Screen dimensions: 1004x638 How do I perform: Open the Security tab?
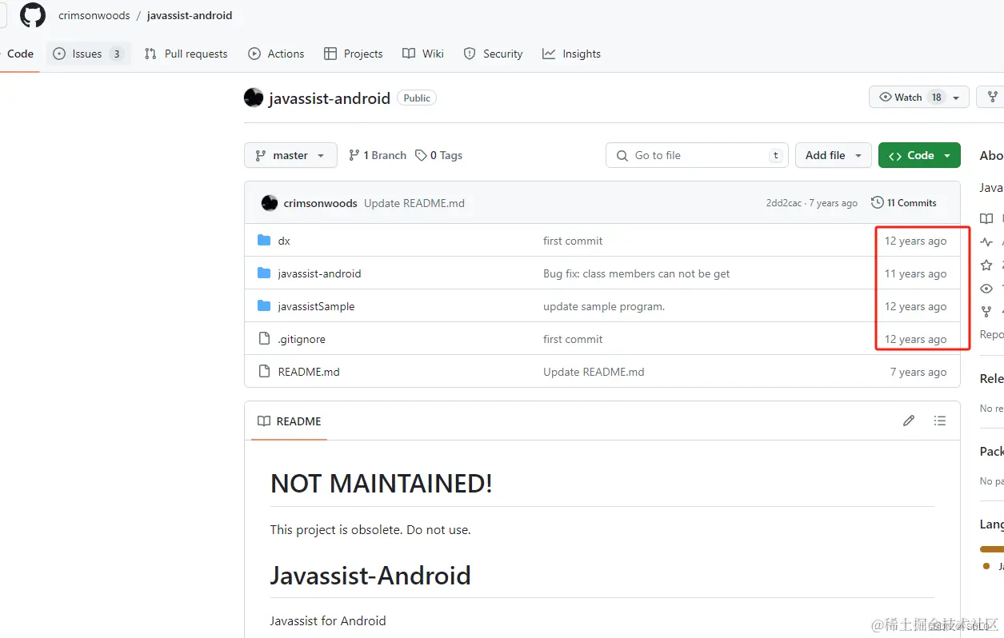[x=493, y=54]
